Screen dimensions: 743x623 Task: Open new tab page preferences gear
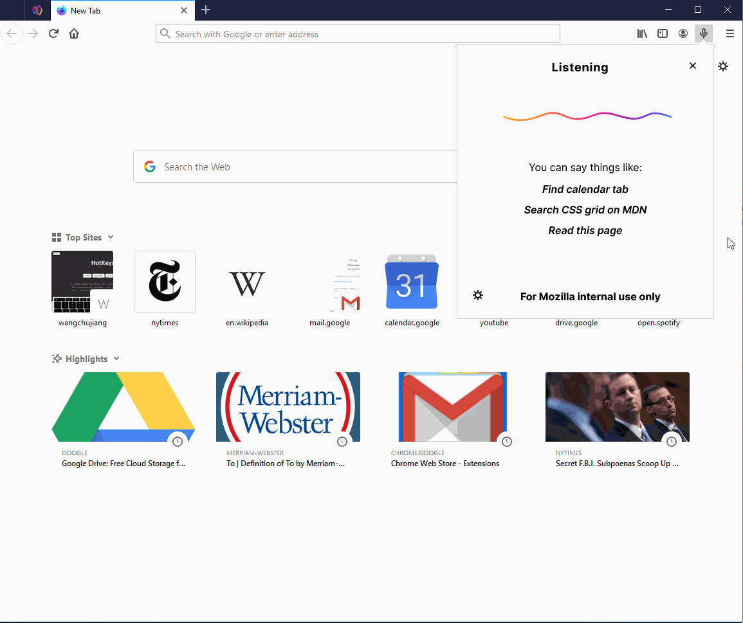[722, 66]
